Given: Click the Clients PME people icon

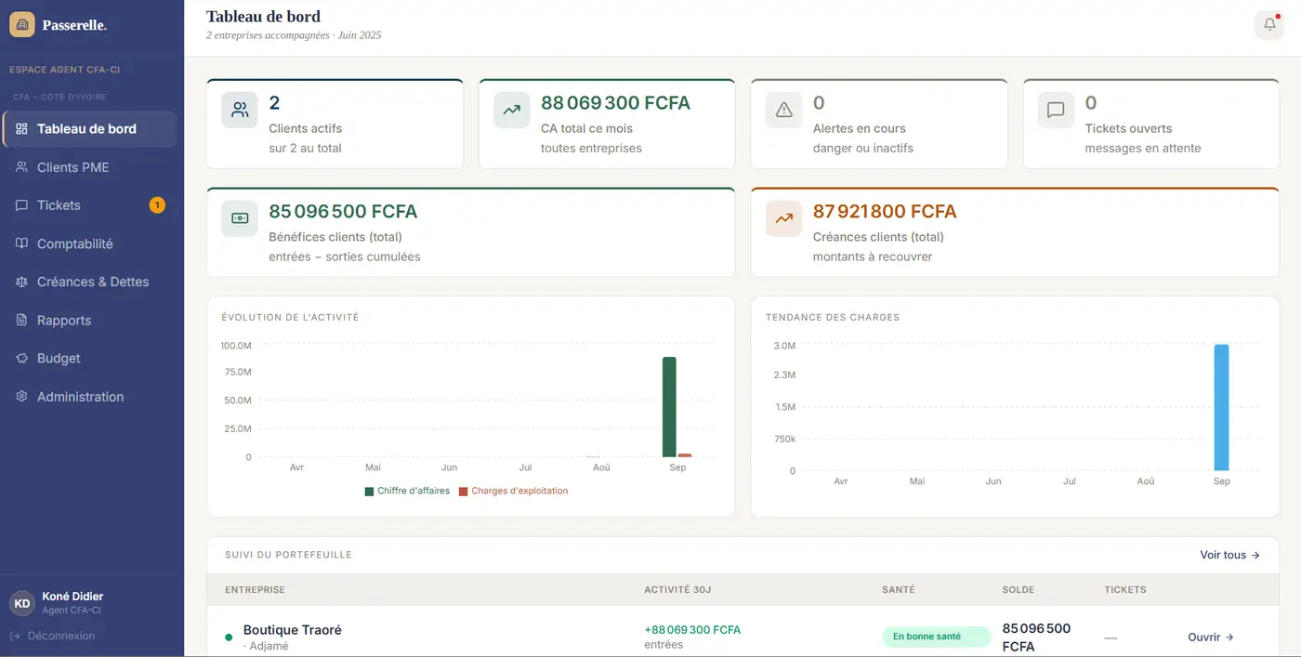Looking at the screenshot, I should coord(21,167).
